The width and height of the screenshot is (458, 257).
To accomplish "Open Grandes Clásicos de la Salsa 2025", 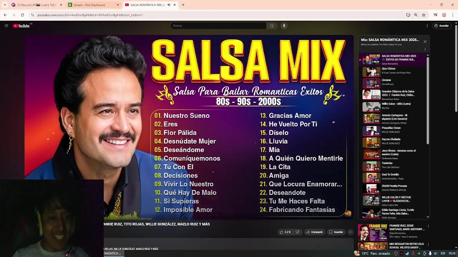I will (394, 95).
